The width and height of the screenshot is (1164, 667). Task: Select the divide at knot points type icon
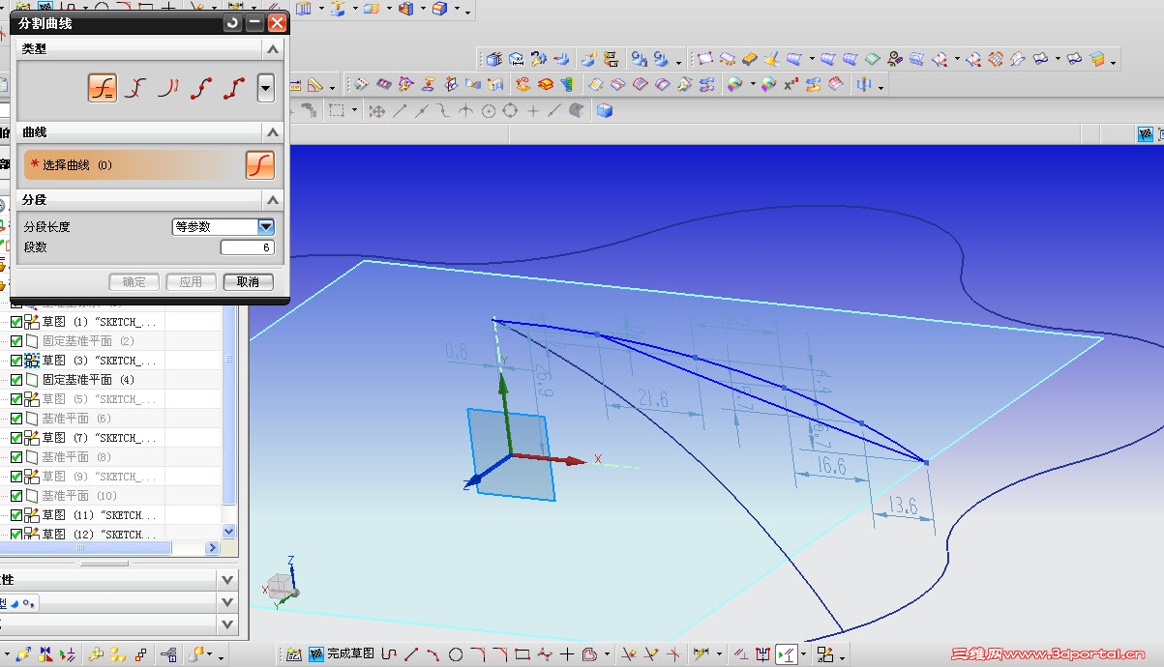click(x=200, y=89)
